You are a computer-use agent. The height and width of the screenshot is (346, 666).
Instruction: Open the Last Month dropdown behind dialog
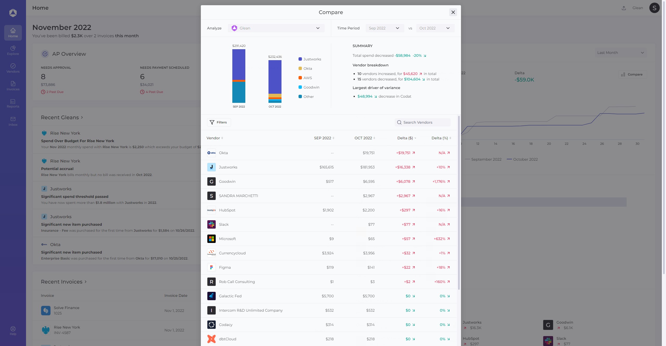[620, 53]
